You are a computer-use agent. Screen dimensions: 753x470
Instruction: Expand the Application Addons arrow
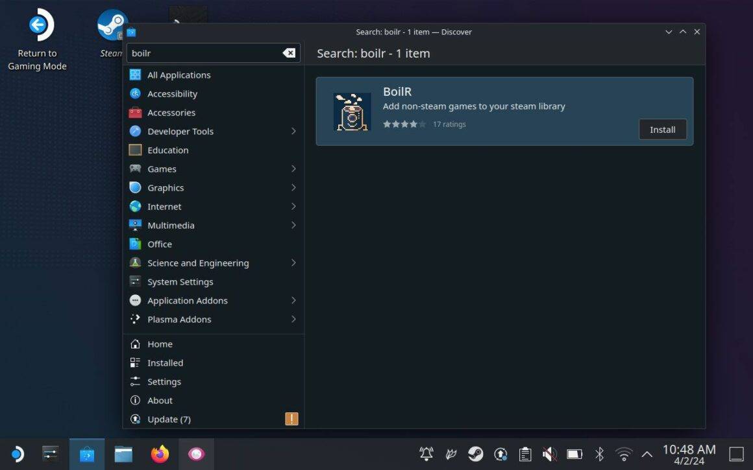coord(293,300)
